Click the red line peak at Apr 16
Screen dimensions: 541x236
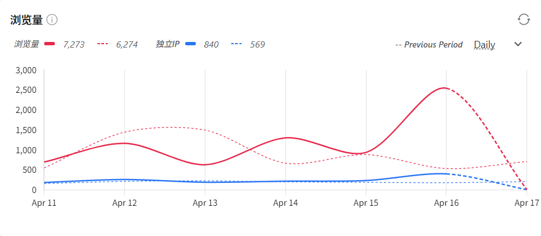pos(444,88)
